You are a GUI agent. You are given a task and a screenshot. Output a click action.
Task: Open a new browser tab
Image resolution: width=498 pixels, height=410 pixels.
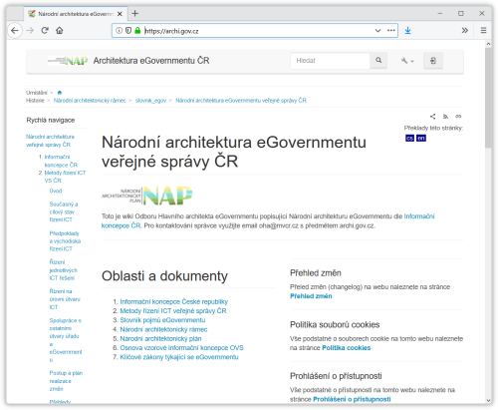134,14
